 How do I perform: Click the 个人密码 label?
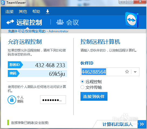point(20,99)
